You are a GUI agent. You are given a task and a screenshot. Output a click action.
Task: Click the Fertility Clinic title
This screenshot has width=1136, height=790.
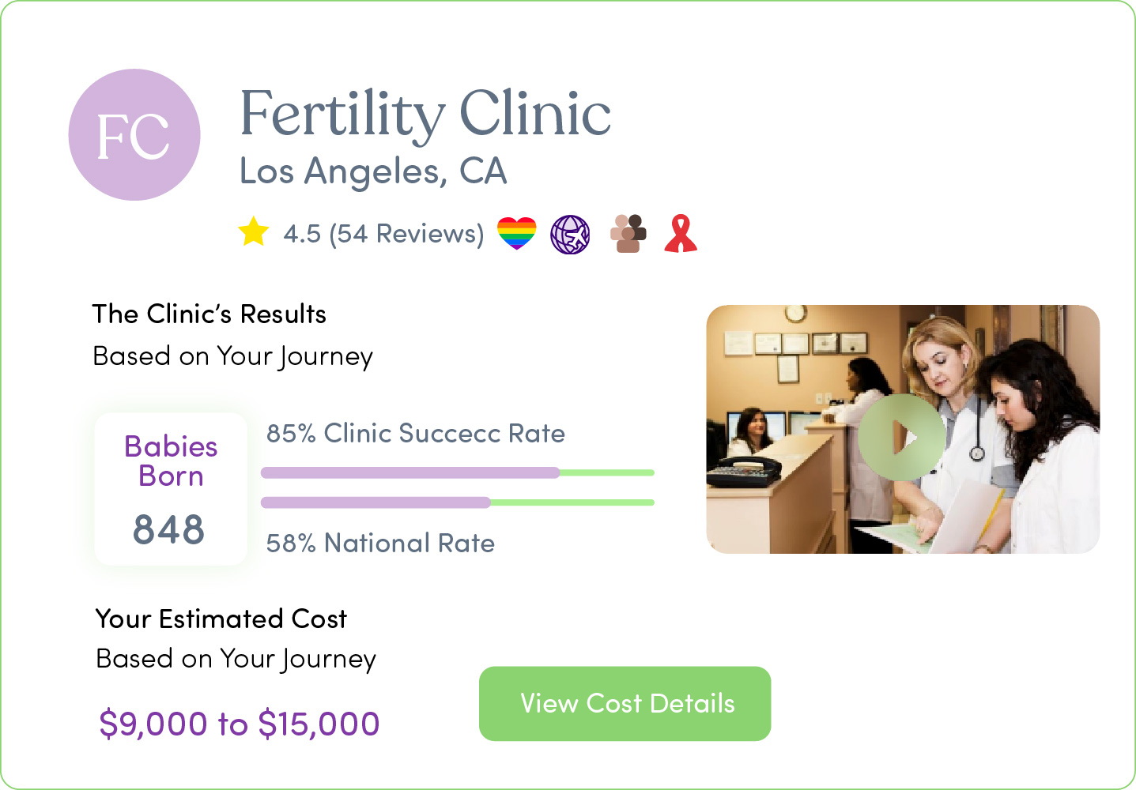pos(425,115)
